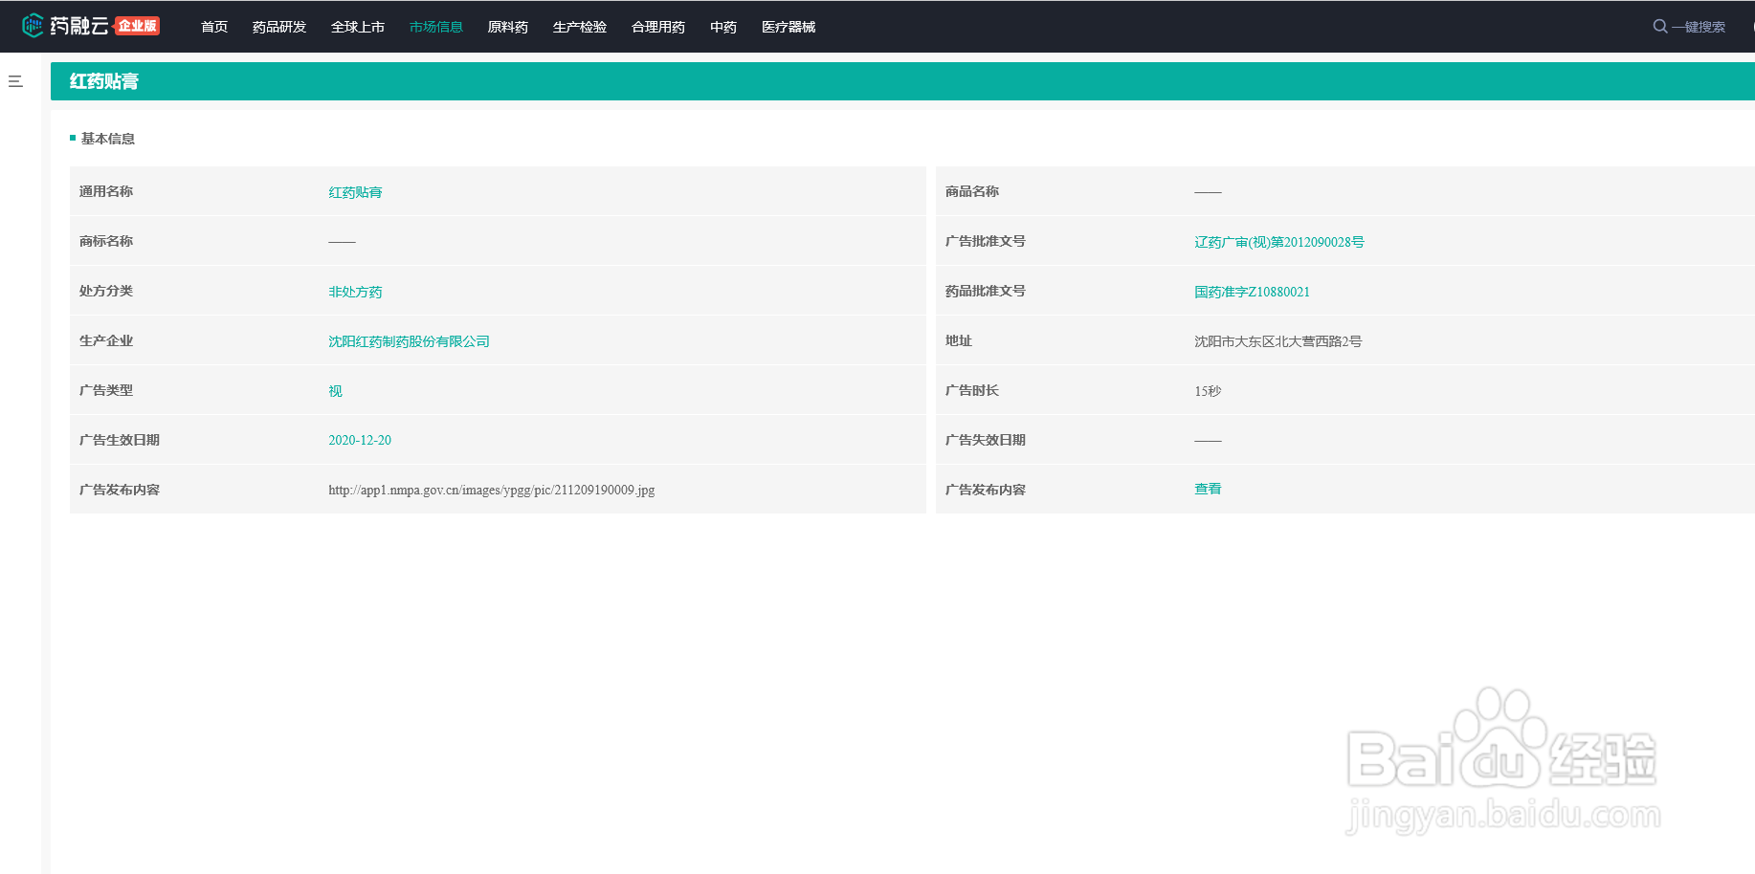Click the 通用名称 field label

pos(106,191)
